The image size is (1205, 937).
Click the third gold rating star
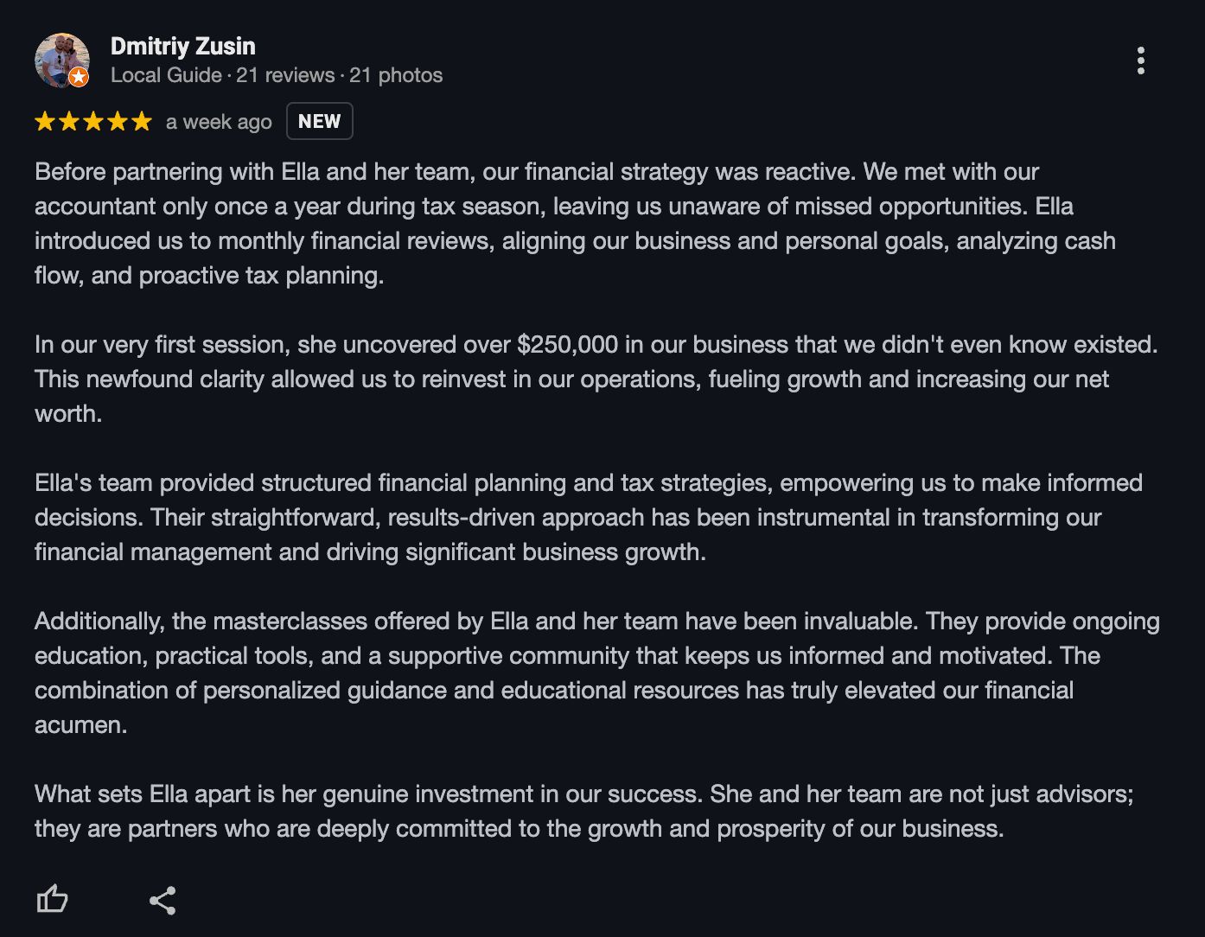point(93,122)
